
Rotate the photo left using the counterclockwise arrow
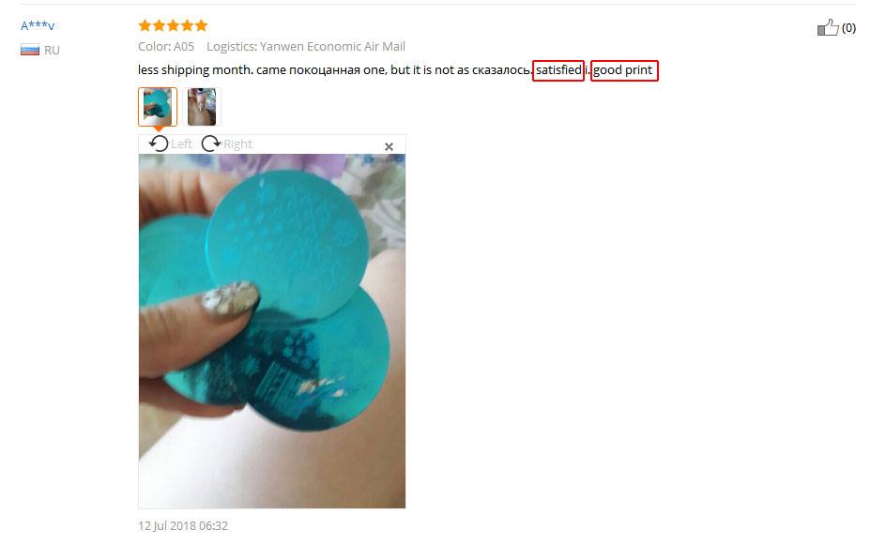pos(159,144)
